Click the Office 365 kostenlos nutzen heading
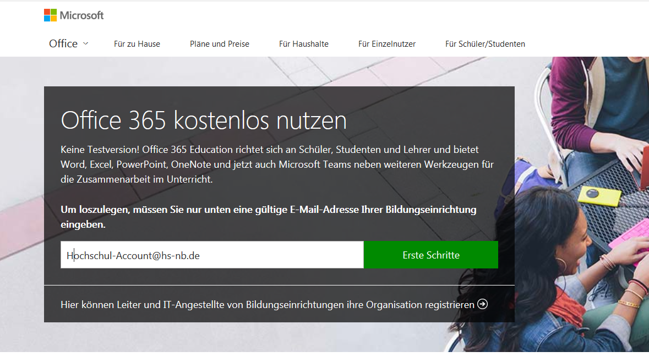Viewport: 649px width, 357px height. (204, 120)
